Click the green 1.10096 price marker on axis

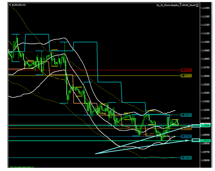pos(206,126)
